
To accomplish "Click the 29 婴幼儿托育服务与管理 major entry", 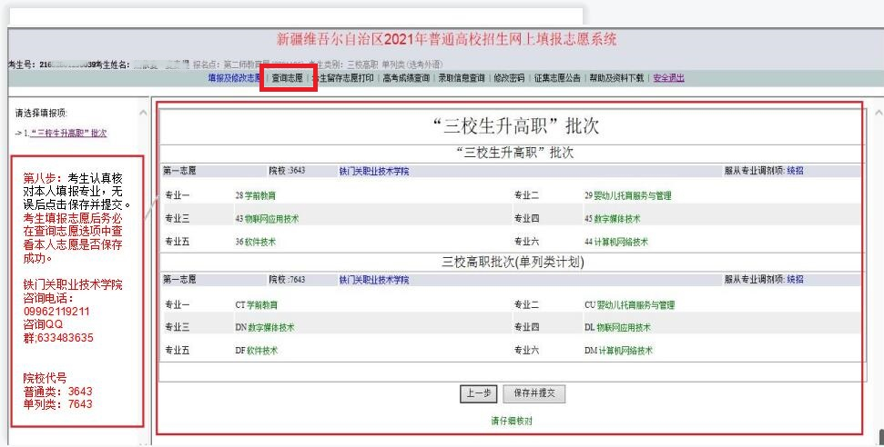I will click(x=627, y=195).
